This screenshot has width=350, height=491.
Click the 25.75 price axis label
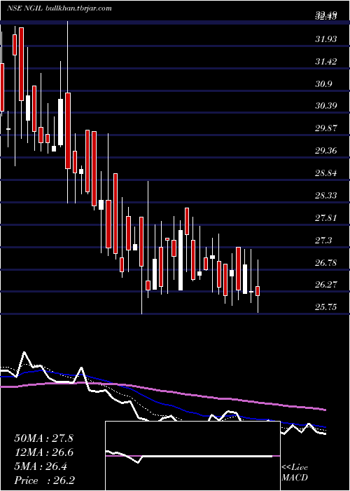326,307
